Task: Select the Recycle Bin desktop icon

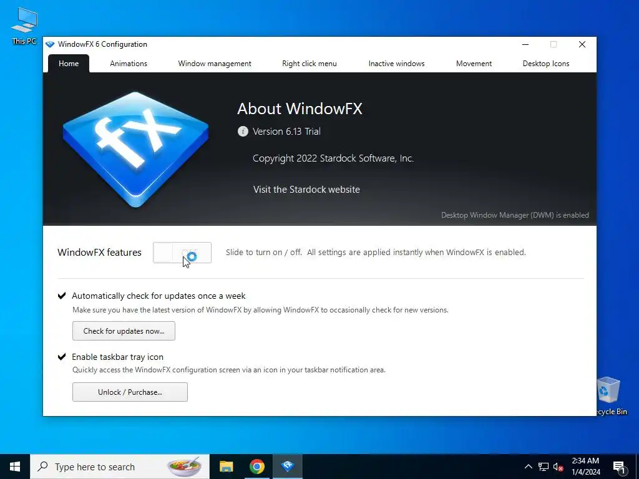Action: coord(609,396)
